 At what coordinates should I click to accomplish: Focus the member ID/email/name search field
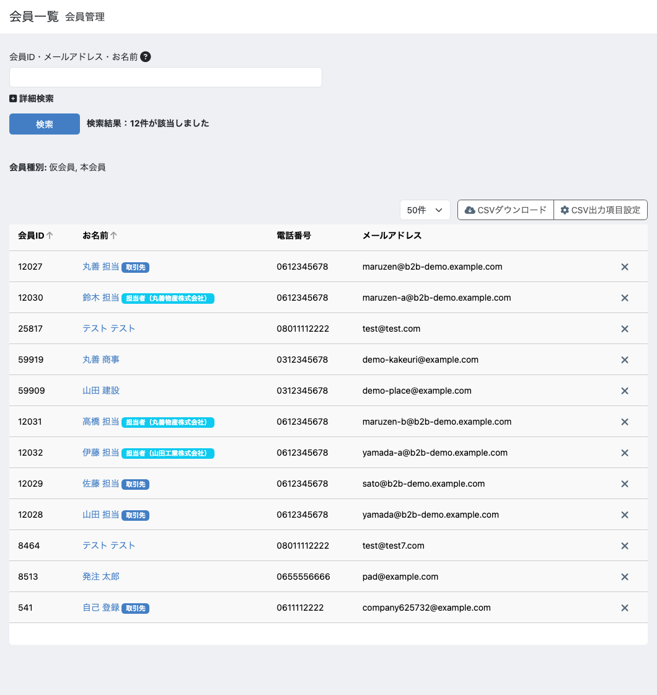pyautogui.click(x=165, y=77)
